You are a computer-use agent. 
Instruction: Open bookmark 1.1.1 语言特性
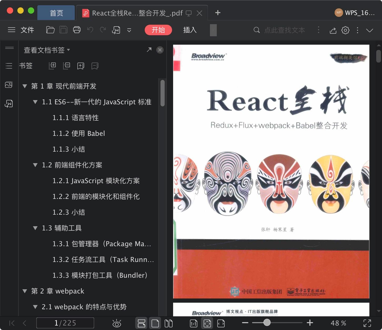pos(76,118)
